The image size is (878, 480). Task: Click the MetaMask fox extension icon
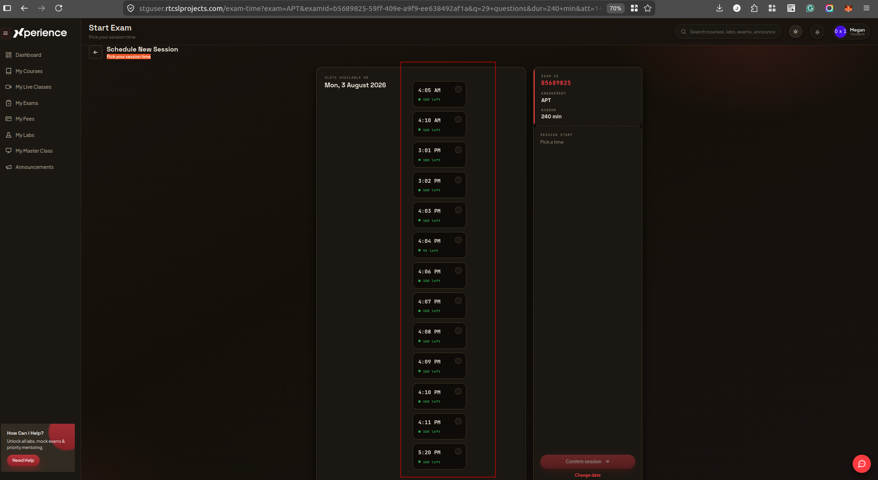point(848,8)
